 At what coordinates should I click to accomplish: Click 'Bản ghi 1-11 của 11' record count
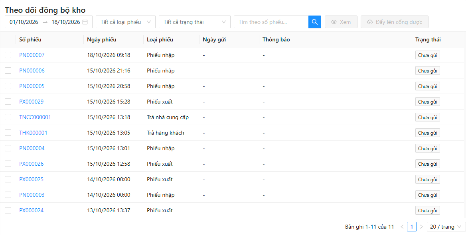[369, 227]
